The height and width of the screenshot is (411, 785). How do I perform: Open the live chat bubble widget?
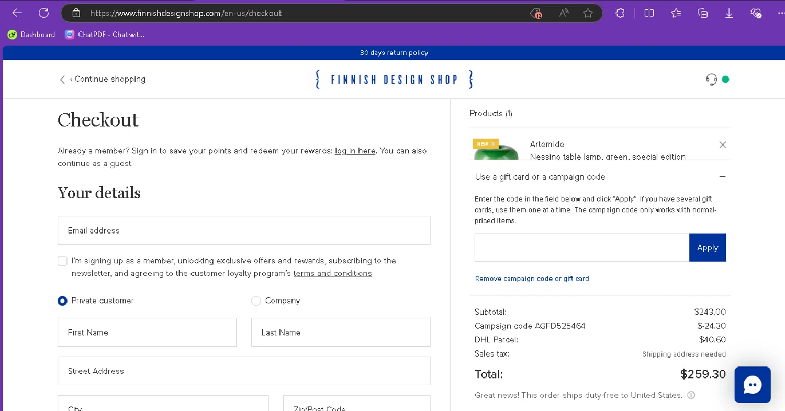point(752,385)
